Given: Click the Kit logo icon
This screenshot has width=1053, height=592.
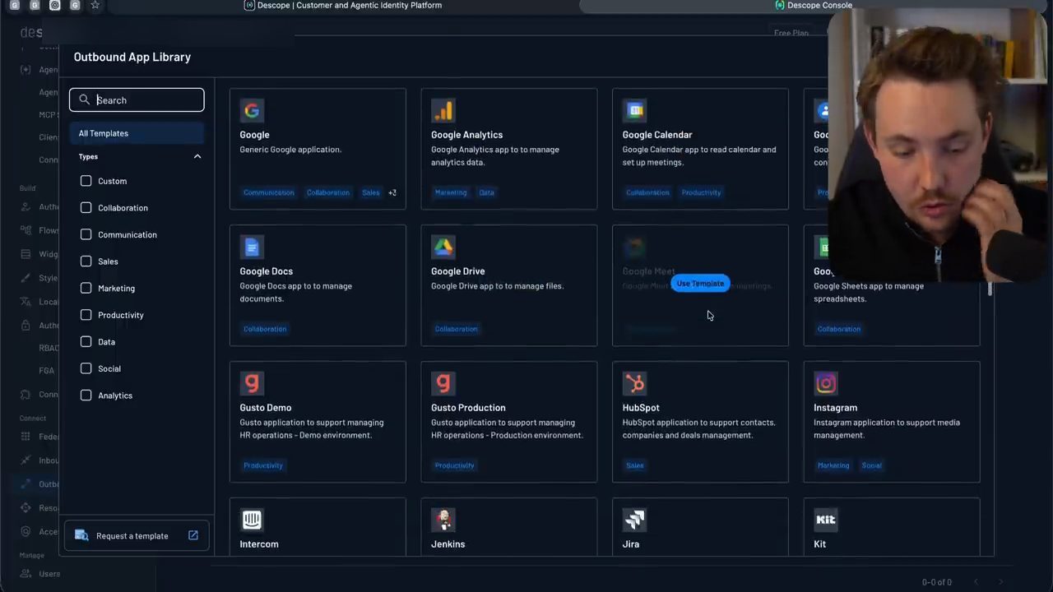Looking at the screenshot, I should 826,520.
